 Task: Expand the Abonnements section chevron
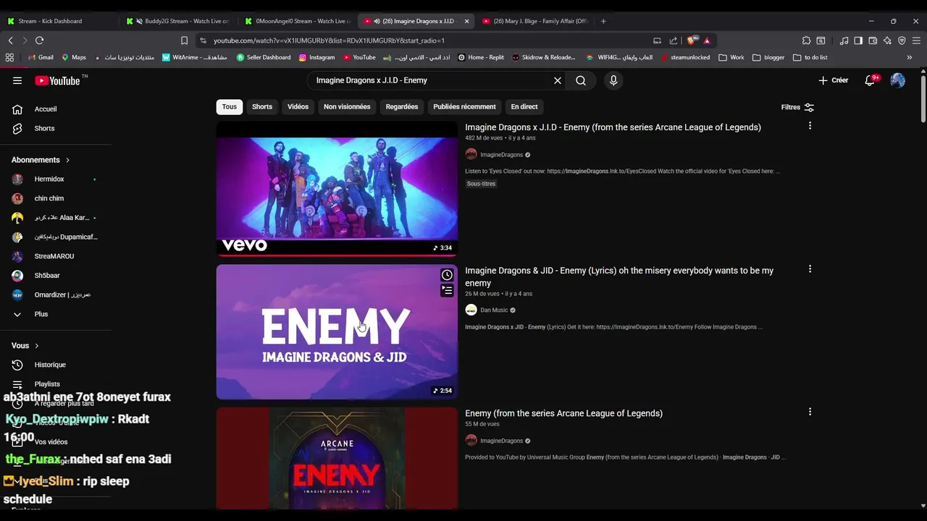pos(68,160)
